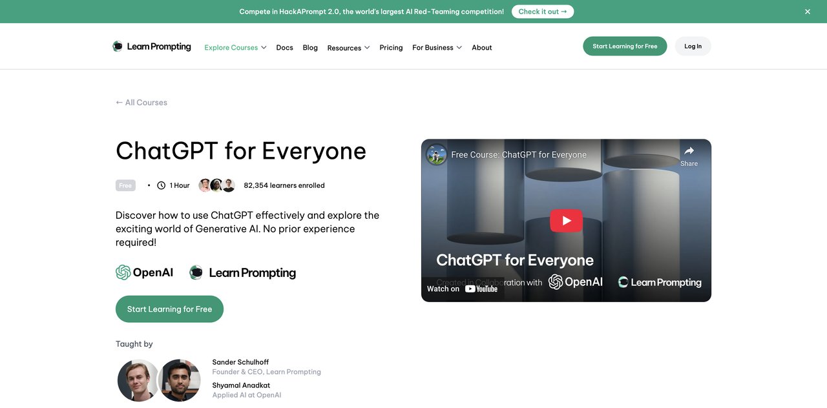
Task: Click the Log In button
Action: [x=693, y=46]
